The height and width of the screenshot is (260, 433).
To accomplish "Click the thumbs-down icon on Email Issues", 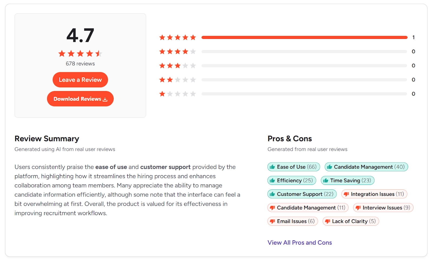I will [272, 221].
